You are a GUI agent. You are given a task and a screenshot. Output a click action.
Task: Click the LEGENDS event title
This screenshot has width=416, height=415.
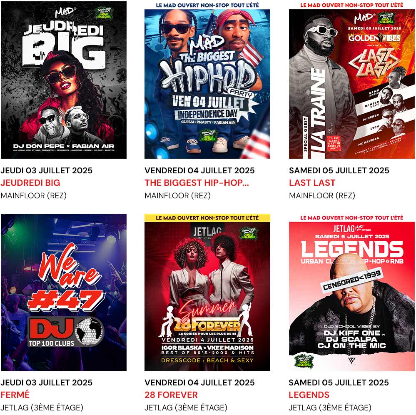click(x=309, y=395)
